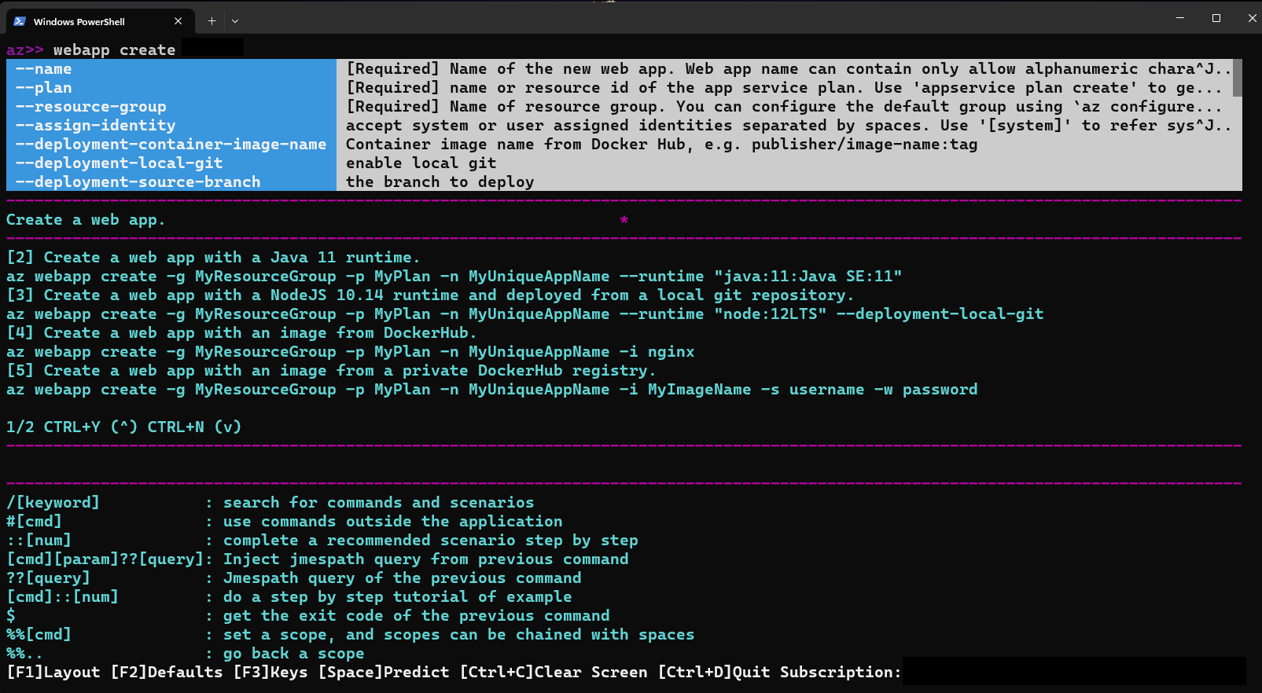Maximize the terminal window
This screenshot has height=693, width=1262.
pos(1216,18)
